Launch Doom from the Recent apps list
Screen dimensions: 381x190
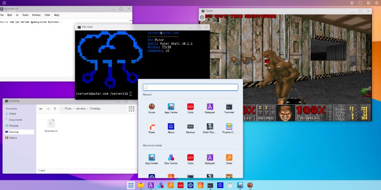point(151,109)
